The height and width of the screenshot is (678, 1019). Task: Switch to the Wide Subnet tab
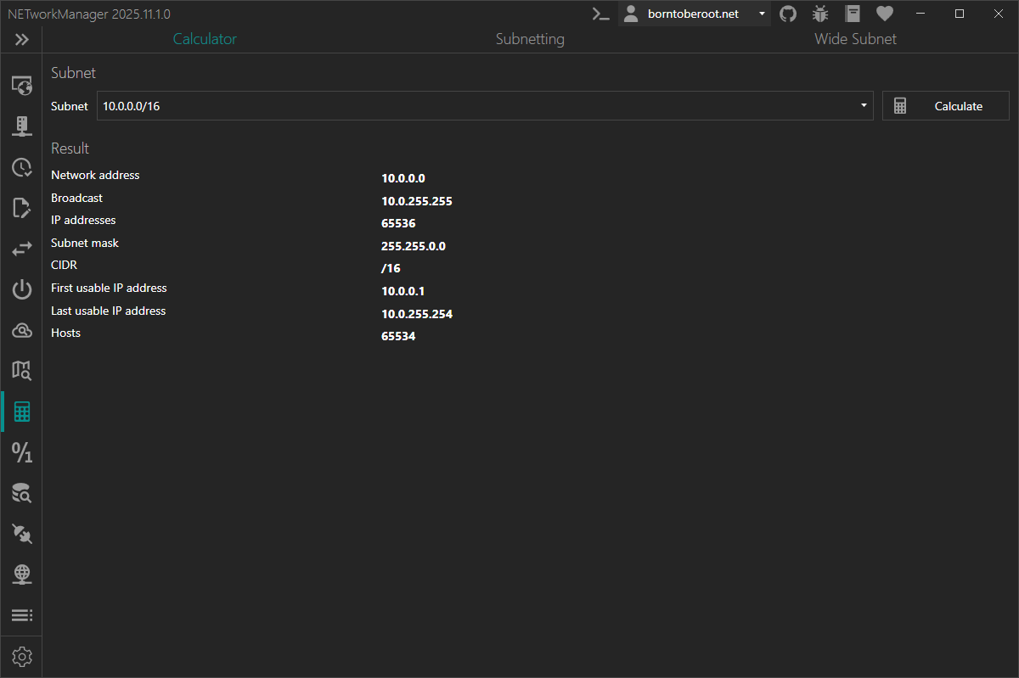point(855,38)
